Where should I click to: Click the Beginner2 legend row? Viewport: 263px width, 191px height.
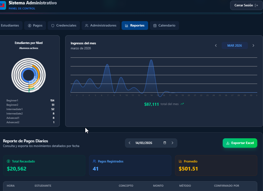[x=30, y=105]
